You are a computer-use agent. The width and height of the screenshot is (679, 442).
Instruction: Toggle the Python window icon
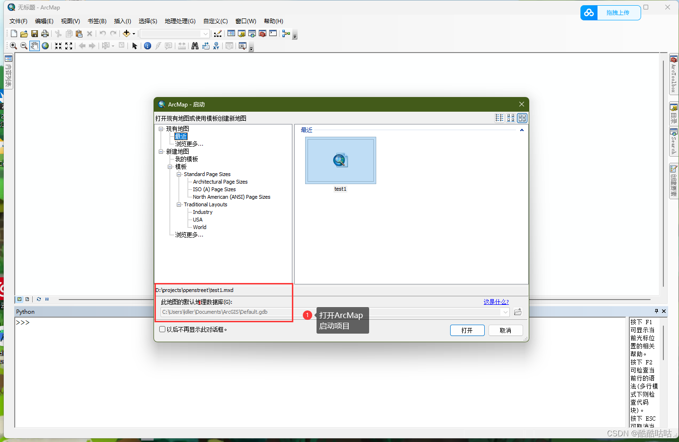click(273, 34)
